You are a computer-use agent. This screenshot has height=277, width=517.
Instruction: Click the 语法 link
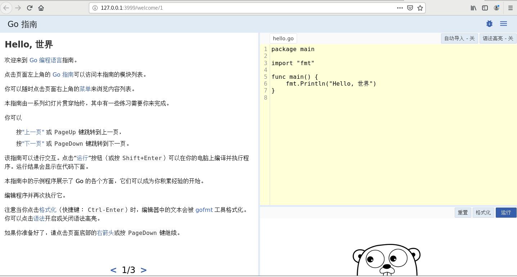[x=39, y=218]
